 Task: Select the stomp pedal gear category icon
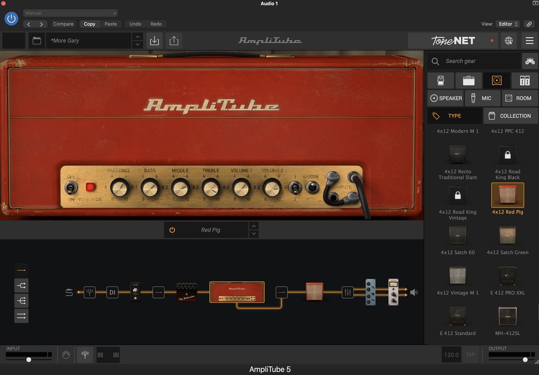pyautogui.click(x=440, y=80)
